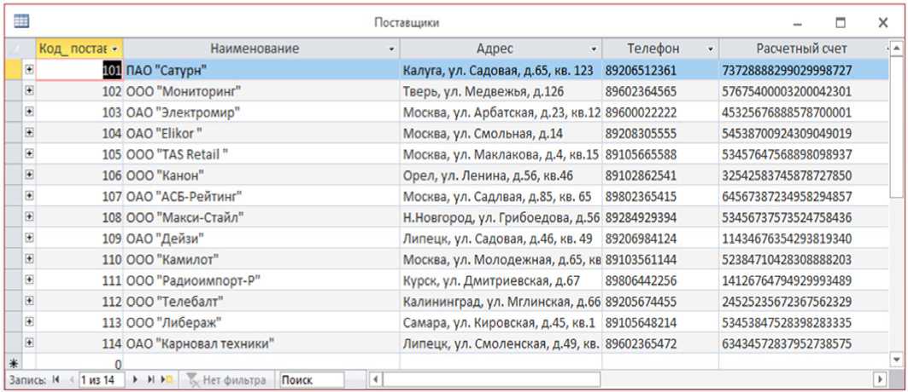This screenshot has width=908, height=392.
Task: Go to next record navigation button
Action: click(135, 379)
